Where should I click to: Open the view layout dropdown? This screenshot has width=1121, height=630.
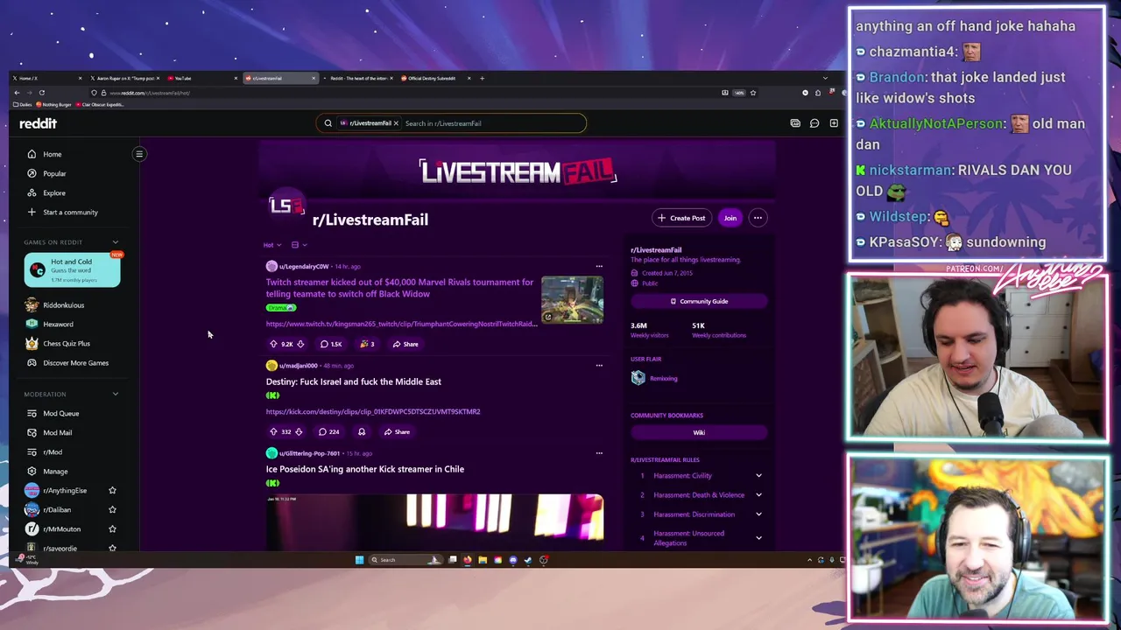point(299,245)
